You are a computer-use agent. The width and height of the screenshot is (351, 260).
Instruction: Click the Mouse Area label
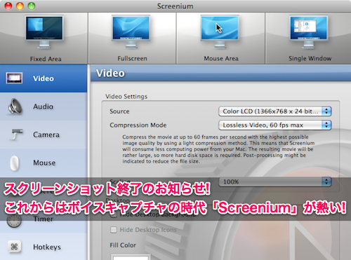point(221,58)
